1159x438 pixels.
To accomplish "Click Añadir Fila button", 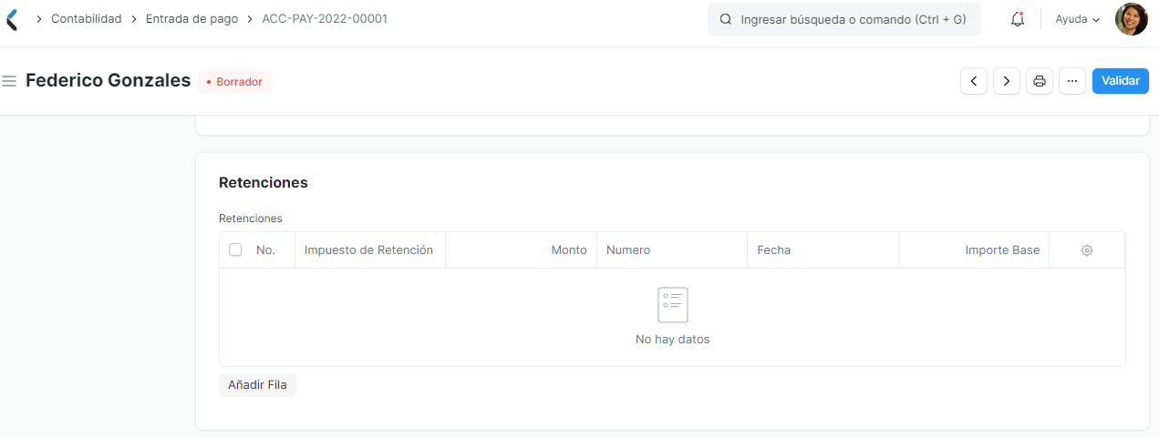I will (257, 385).
